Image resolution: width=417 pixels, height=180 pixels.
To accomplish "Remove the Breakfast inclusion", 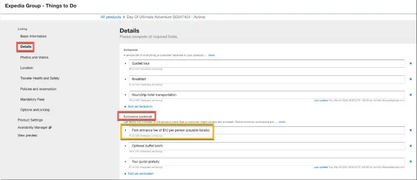I will 411,79.
